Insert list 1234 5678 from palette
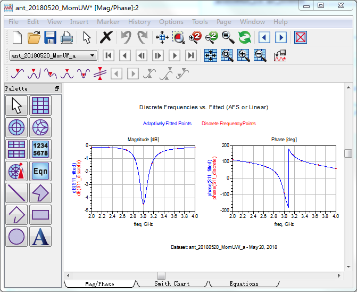This screenshot has width=357, height=292. (x=40, y=149)
